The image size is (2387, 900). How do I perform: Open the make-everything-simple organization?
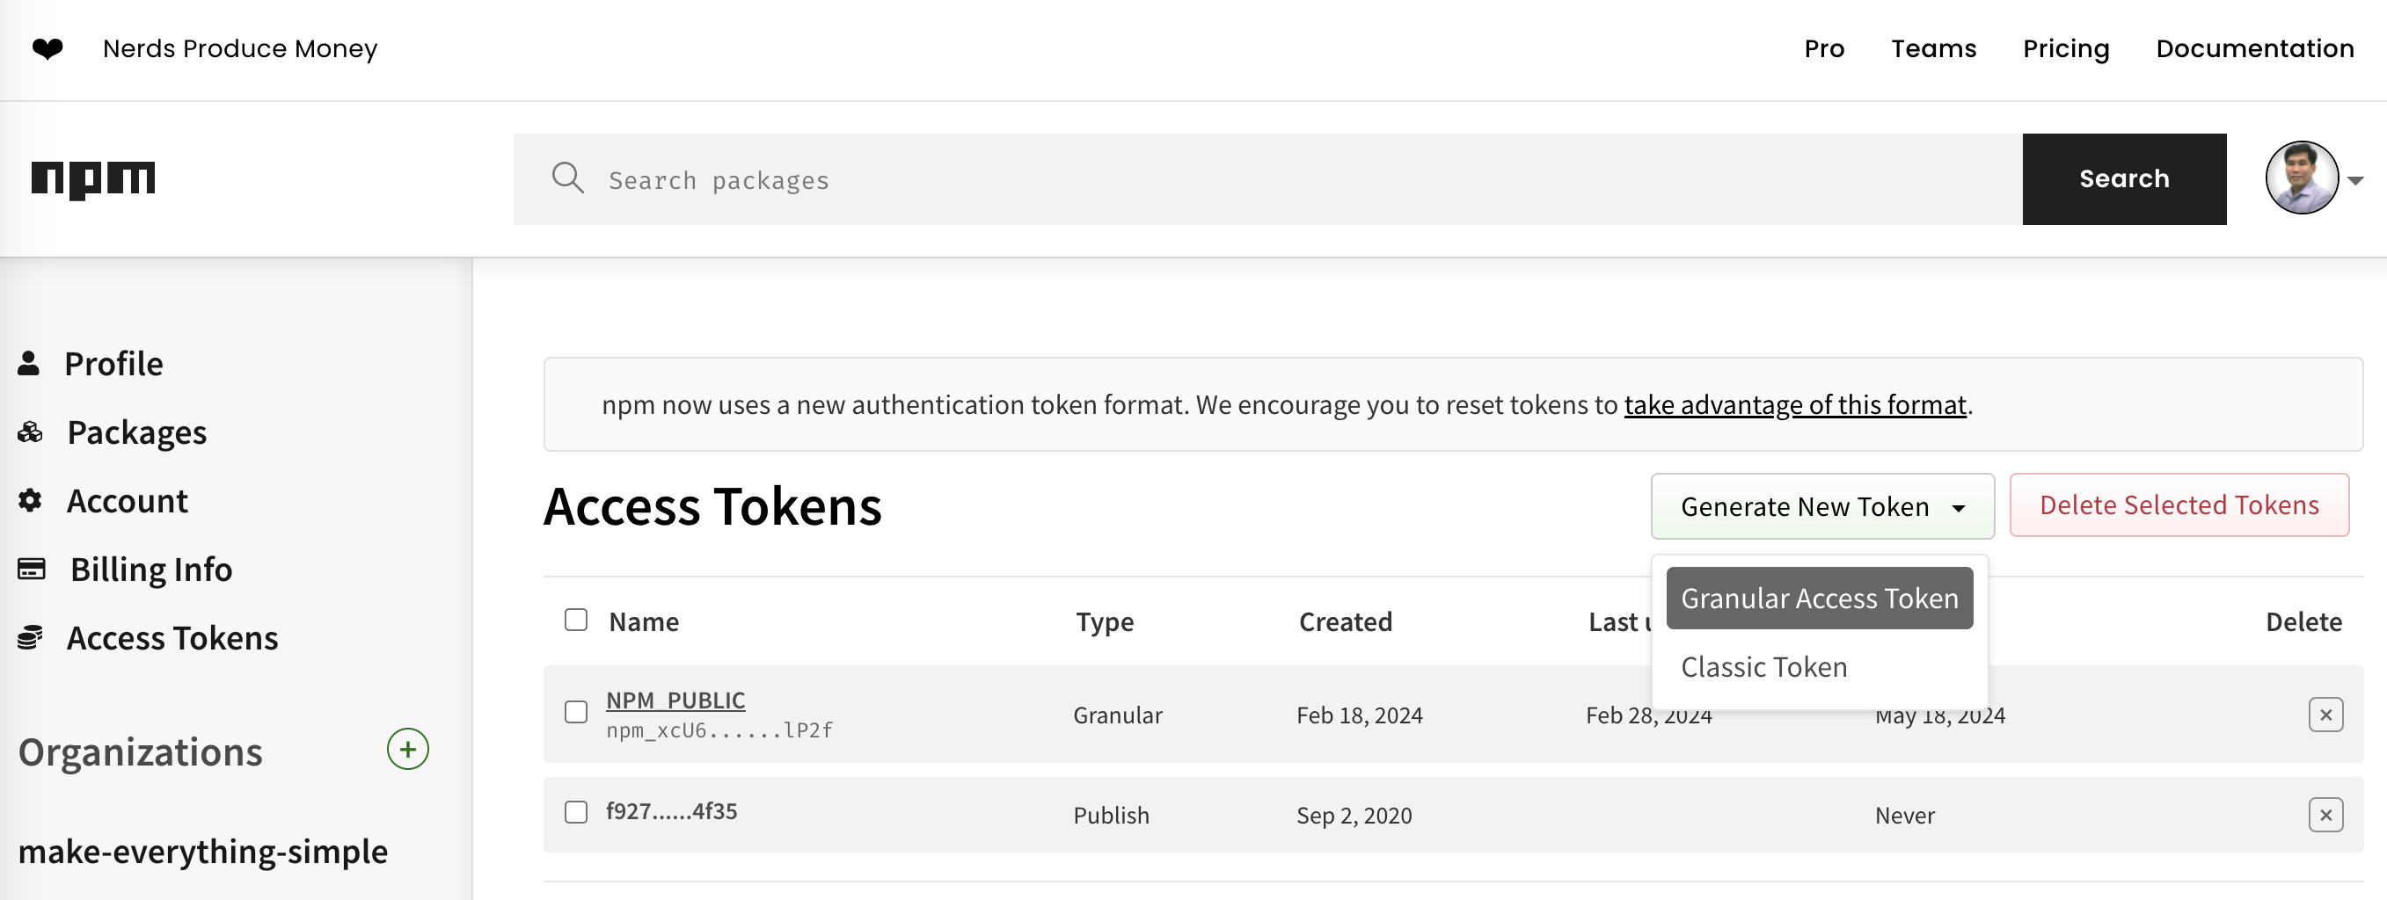click(x=202, y=852)
